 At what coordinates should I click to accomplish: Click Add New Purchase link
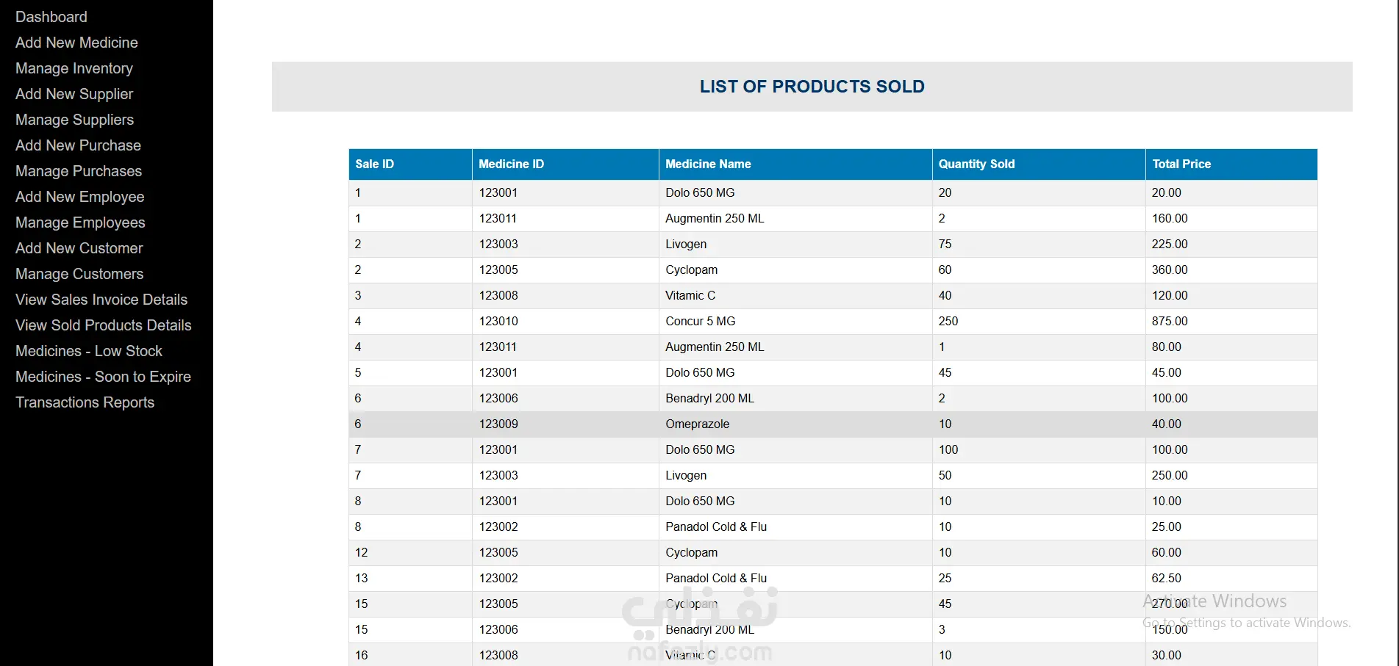(x=78, y=145)
